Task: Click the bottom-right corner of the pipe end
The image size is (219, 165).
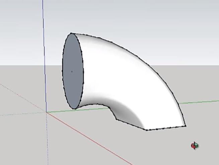Action: click(x=186, y=126)
